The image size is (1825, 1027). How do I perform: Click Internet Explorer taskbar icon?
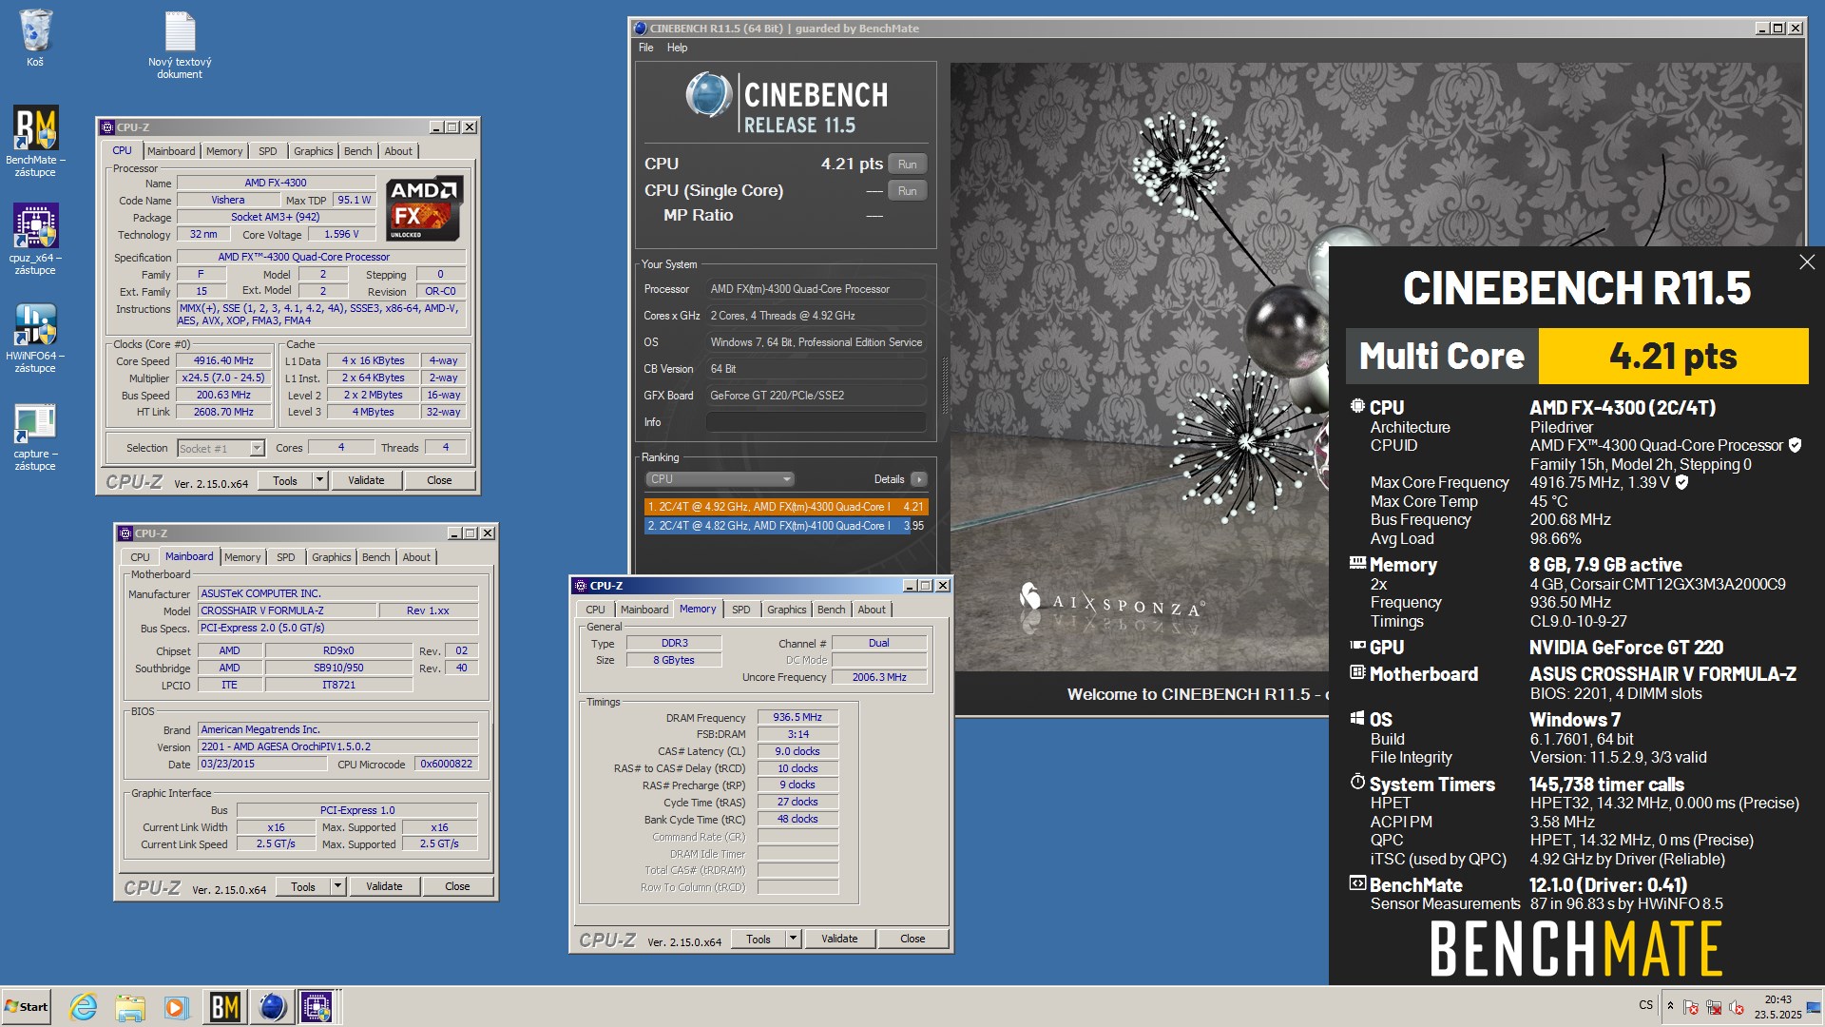(x=84, y=1006)
